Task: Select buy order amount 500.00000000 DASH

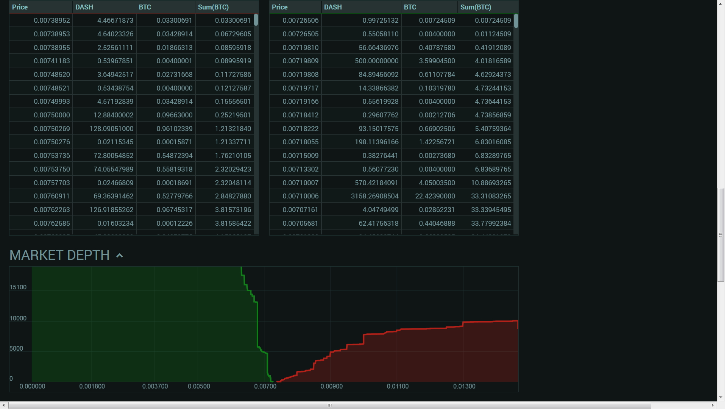Action: pyautogui.click(x=377, y=61)
